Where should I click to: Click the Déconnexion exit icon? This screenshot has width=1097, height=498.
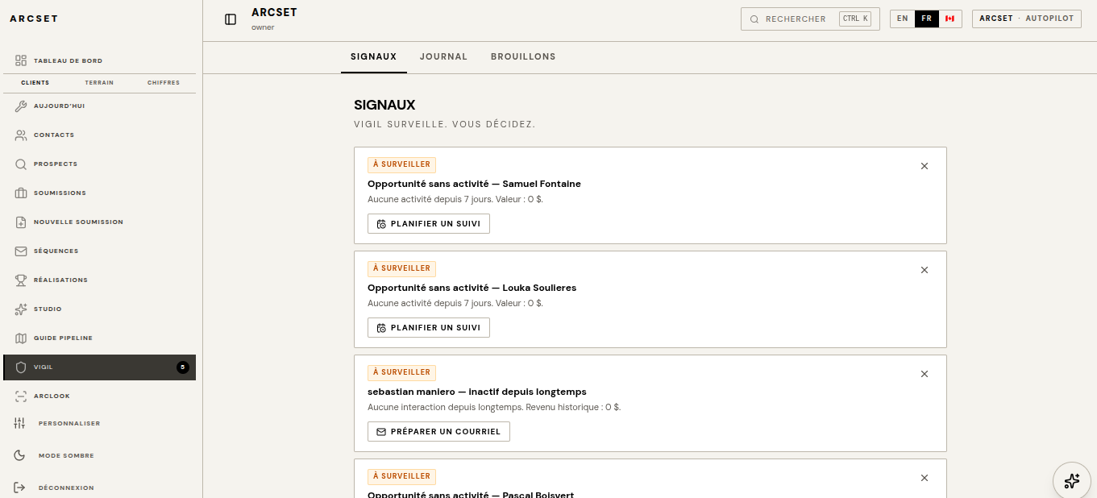(20, 488)
